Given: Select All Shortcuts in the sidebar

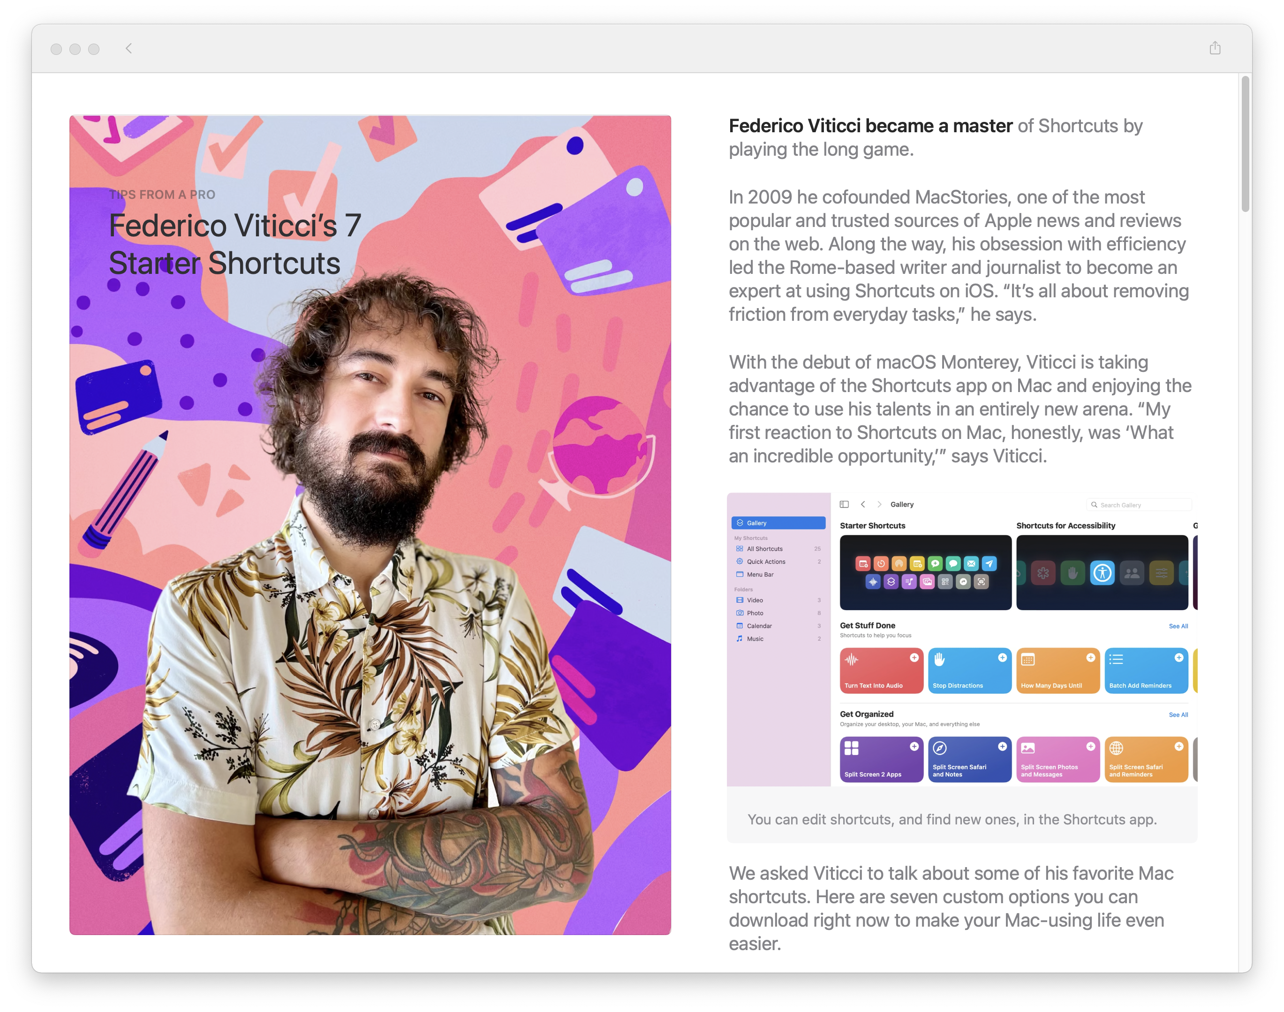Looking at the screenshot, I should 778,549.
